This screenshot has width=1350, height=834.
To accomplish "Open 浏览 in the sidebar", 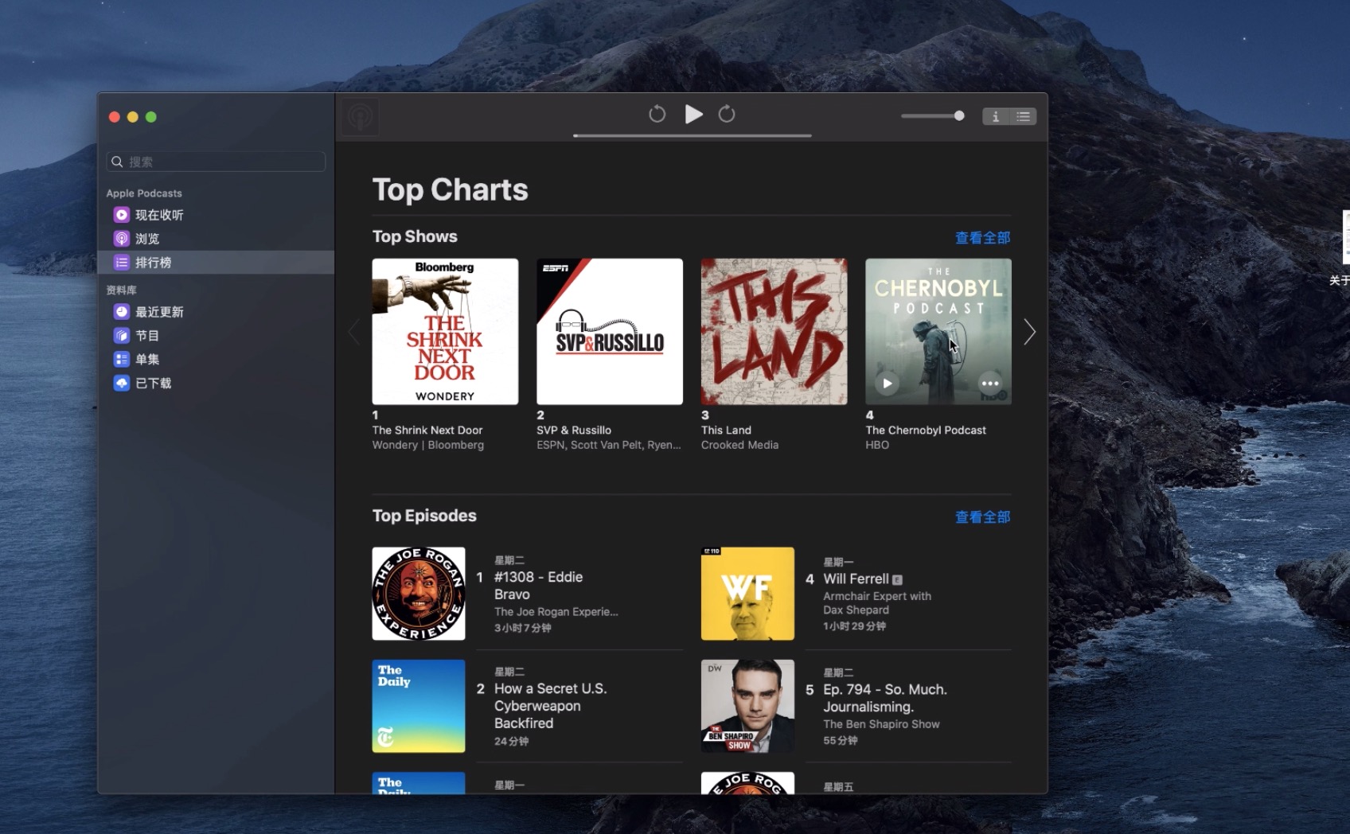I will click(216, 239).
